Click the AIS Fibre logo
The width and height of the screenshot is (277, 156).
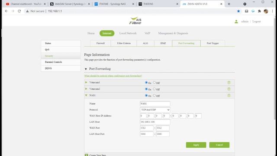tap(135, 21)
